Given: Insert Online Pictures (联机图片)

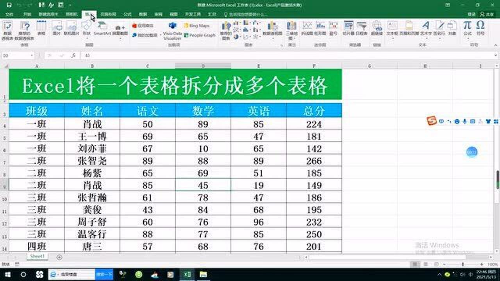Looking at the screenshot, I should click(71, 28).
